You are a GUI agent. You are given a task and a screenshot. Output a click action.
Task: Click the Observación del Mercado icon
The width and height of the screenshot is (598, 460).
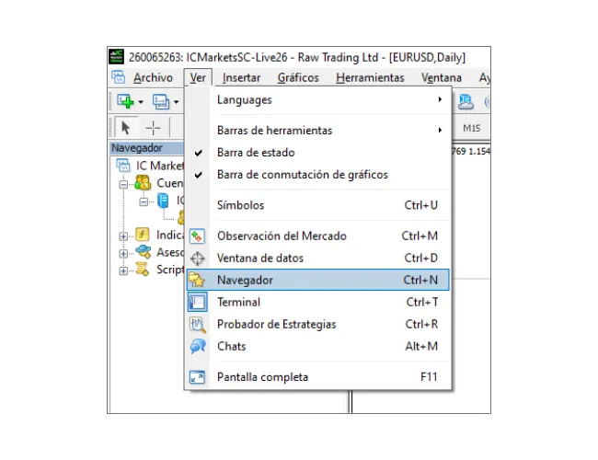click(x=197, y=236)
